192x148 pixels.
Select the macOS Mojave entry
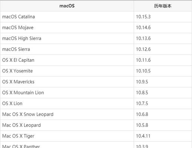click(x=18, y=27)
